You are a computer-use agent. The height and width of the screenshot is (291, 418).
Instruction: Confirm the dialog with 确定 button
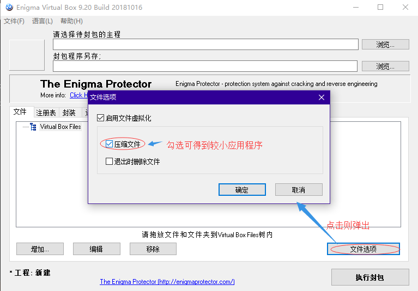242,190
